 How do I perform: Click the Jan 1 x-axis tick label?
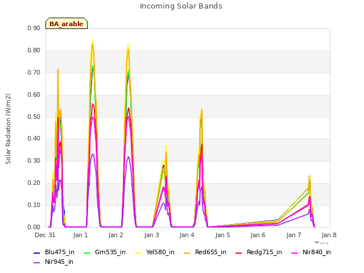coord(80,235)
